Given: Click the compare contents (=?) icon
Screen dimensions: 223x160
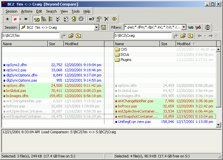Looking at the screenshot, I should coord(91,19).
